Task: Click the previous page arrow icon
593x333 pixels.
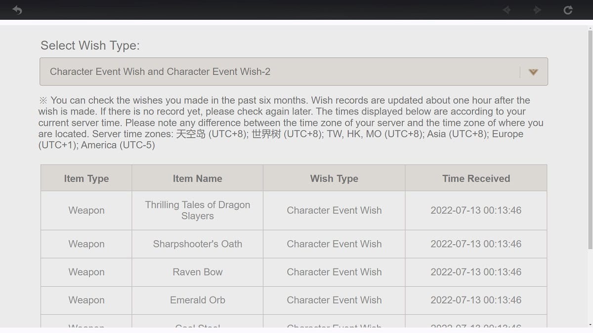Action: pyautogui.click(x=507, y=10)
